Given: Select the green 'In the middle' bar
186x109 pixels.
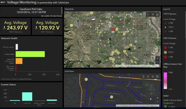Looking at the screenshot, I should tap(30, 54).
